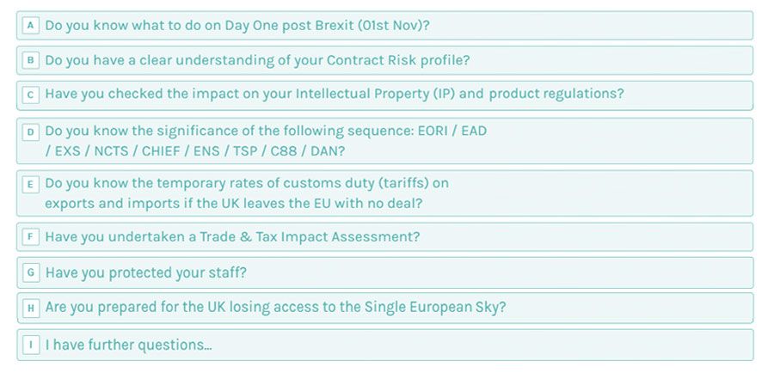The width and height of the screenshot is (774, 373).
Task: Click the letter D key badge
Action: coord(31,131)
